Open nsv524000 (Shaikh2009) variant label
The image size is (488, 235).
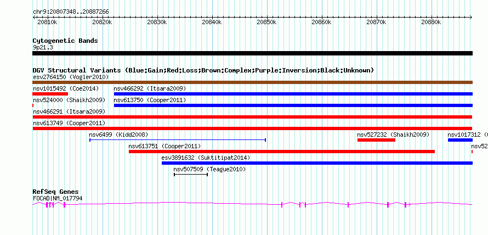[69, 100]
